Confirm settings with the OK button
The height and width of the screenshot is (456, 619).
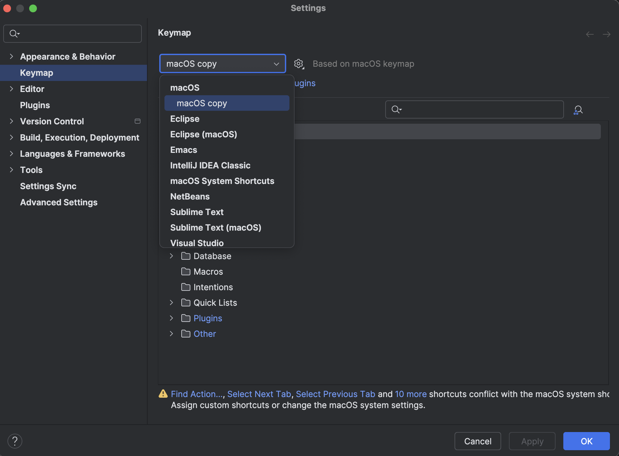[586, 441]
